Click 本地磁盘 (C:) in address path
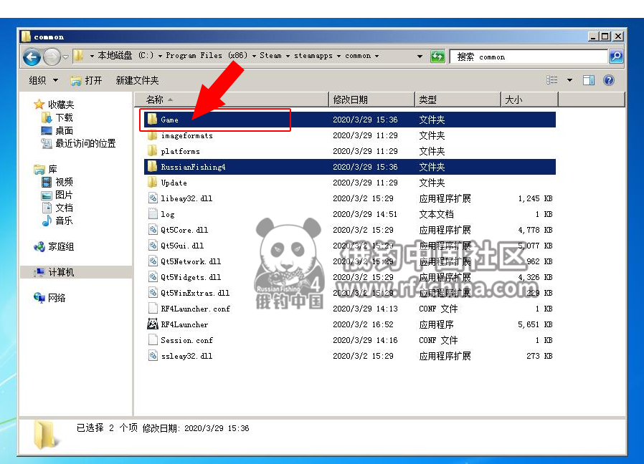Image resolution: width=644 pixels, height=464 pixels. (x=126, y=55)
